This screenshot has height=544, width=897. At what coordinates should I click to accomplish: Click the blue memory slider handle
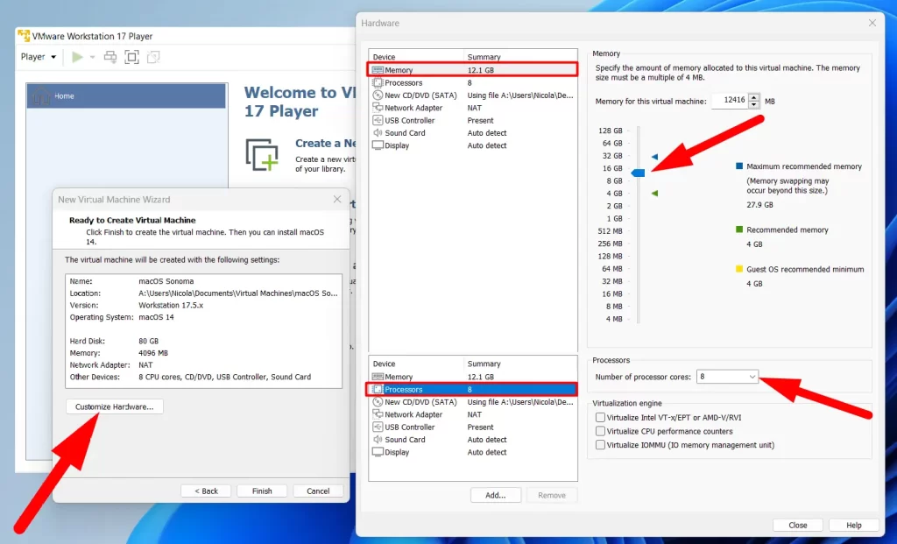pos(638,173)
